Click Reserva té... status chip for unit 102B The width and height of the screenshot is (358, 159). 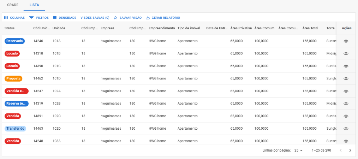(x=17, y=104)
